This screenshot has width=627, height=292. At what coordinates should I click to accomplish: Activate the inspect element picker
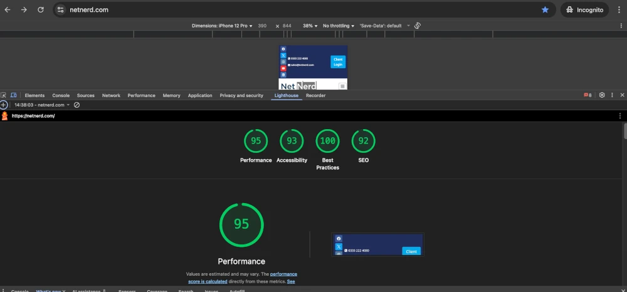click(4, 95)
